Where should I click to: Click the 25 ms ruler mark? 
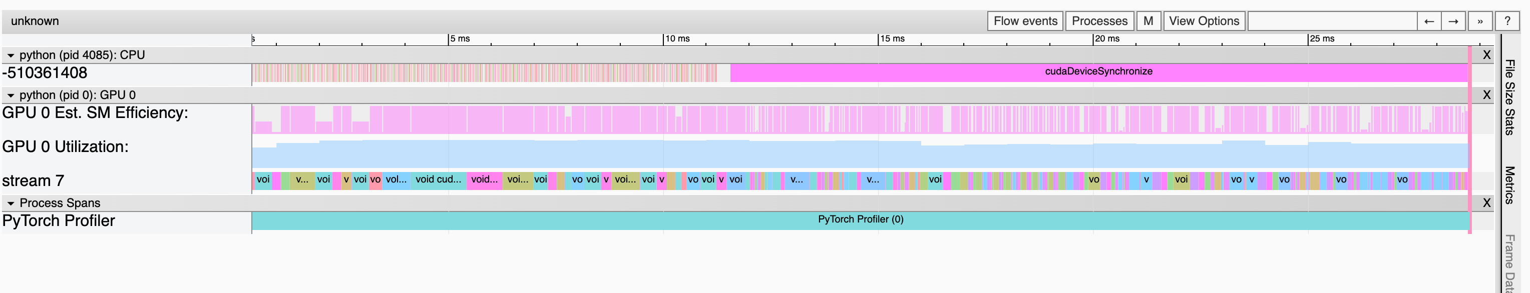click(x=1322, y=38)
